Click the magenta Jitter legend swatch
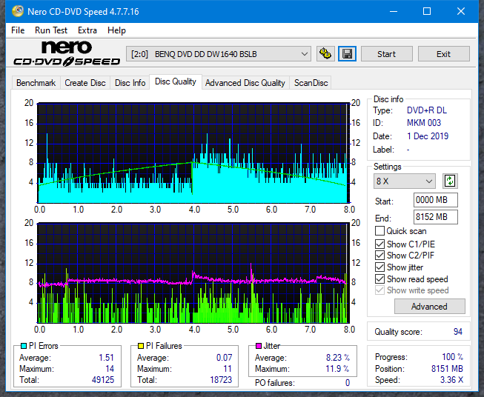484x397 pixels. coord(258,346)
